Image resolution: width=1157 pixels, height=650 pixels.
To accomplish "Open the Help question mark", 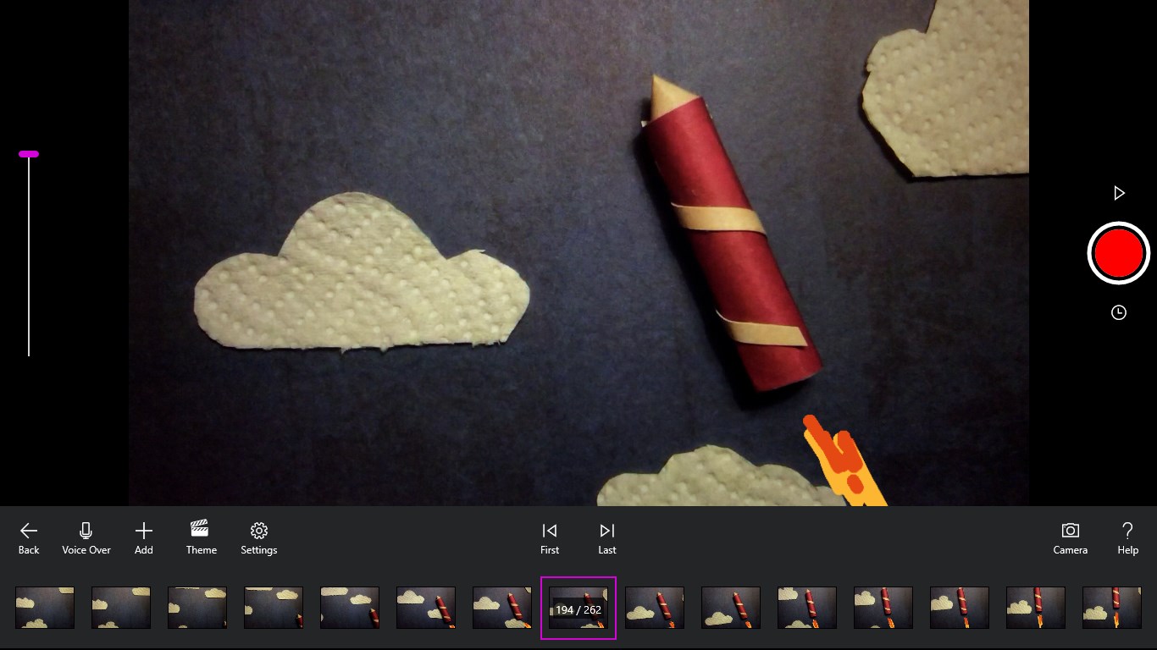I will [x=1127, y=538].
